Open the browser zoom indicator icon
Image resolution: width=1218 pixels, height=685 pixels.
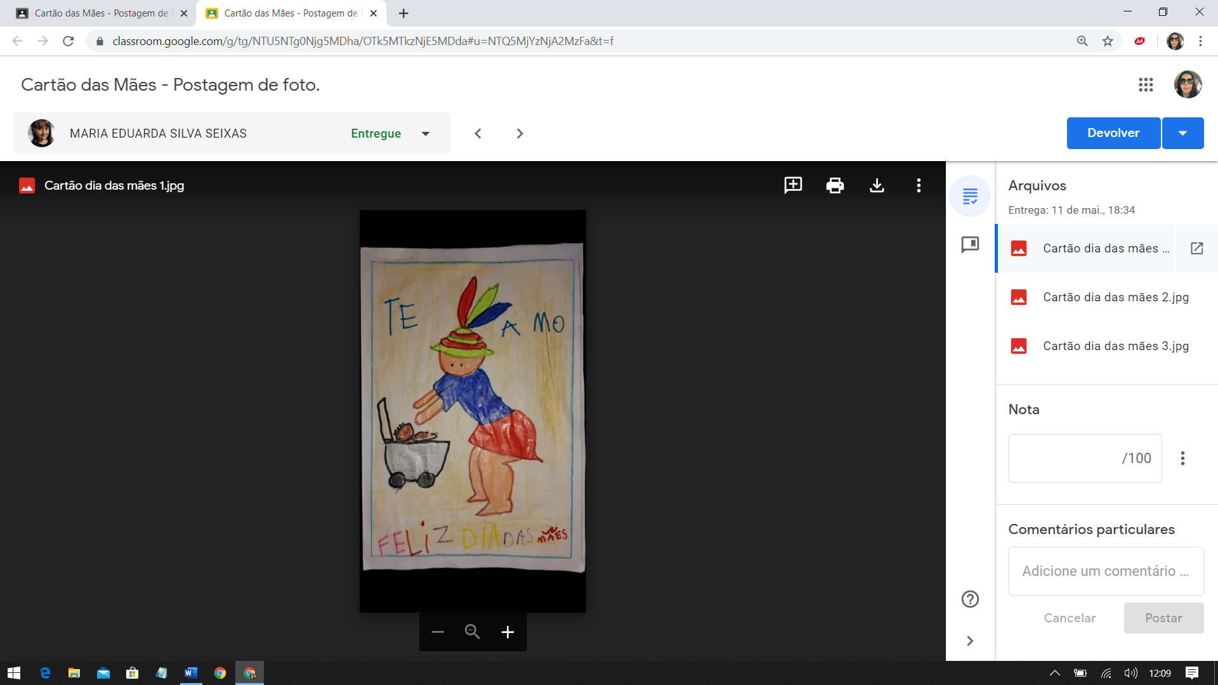coord(1082,41)
